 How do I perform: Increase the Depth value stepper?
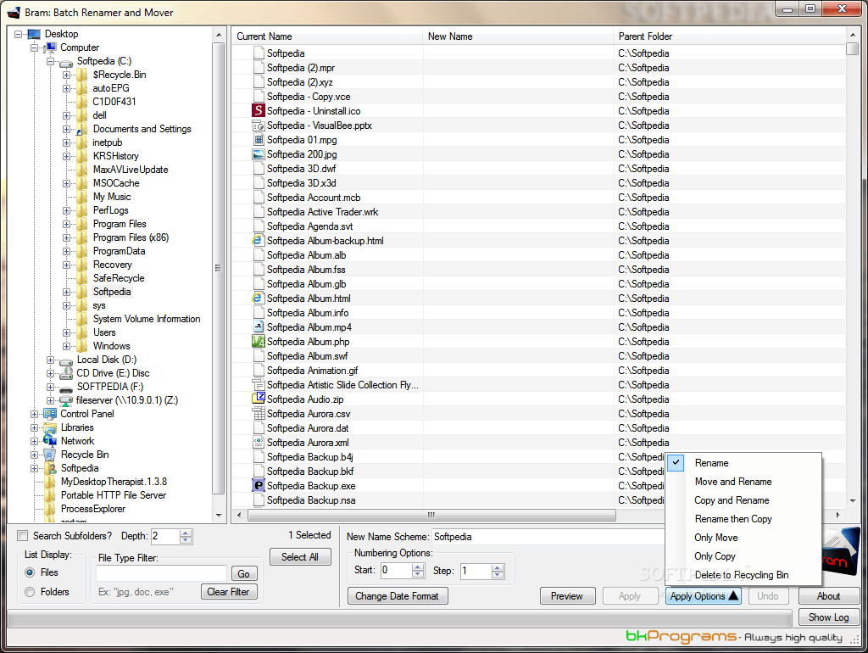(186, 533)
